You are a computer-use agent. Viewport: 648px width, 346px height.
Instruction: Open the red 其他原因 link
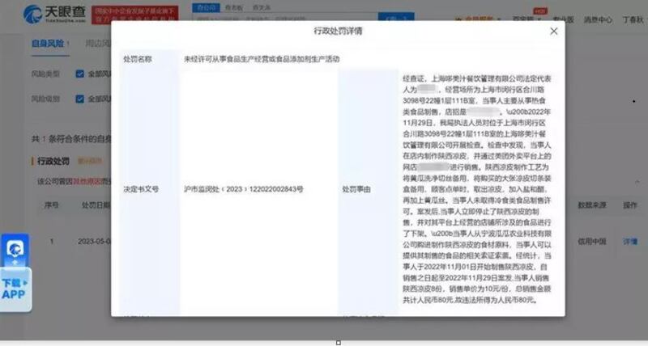click(87, 181)
